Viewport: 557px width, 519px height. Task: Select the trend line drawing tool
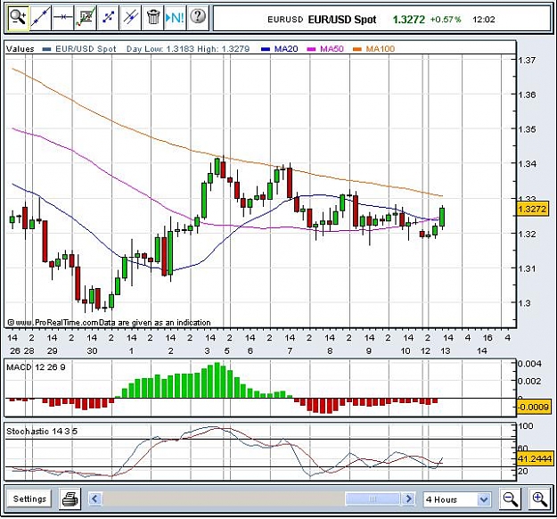coord(40,17)
